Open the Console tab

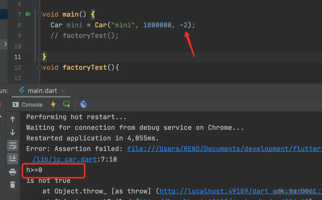pyautogui.click(x=28, y=105)
